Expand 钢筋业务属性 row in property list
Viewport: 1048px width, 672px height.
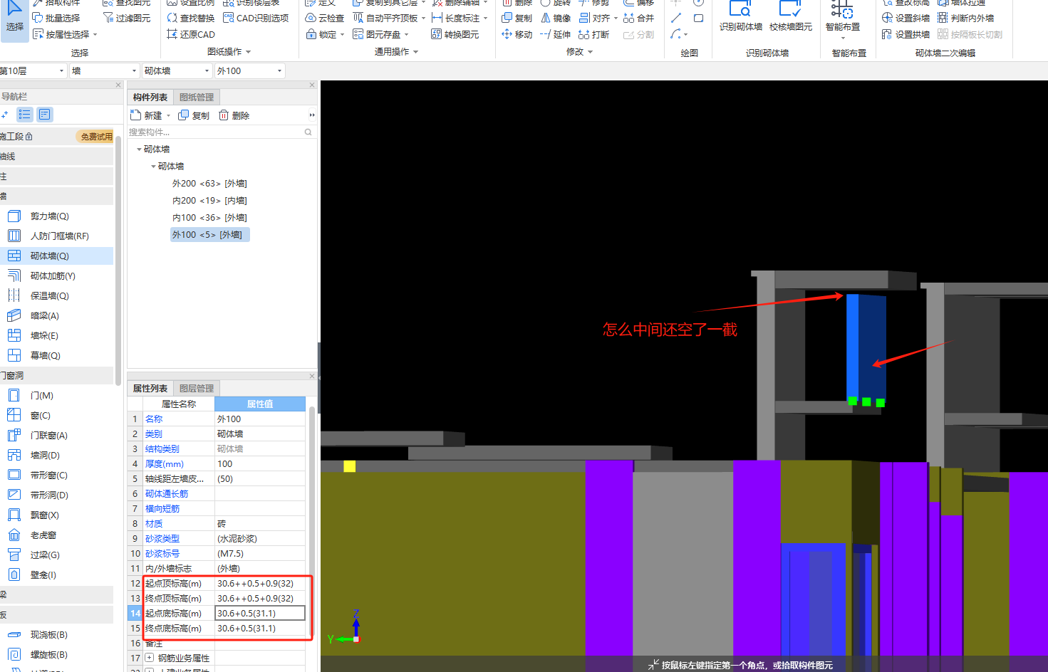[x=149, y=658]
